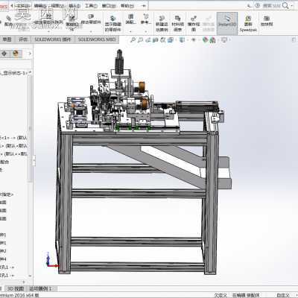Screen dimensions: 298x298
Task: Open the Apply Scene icon
Action: 212,39
